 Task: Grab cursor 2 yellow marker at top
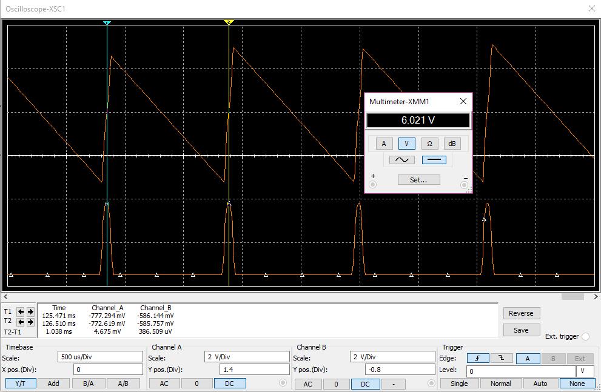(229, 22)
